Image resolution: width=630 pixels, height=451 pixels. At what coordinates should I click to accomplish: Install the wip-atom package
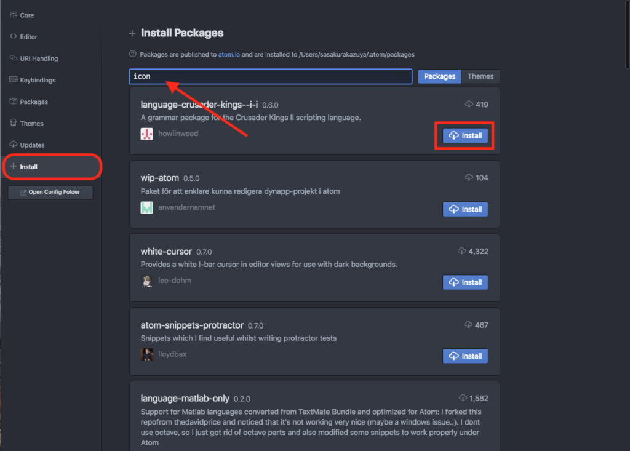point(465,209)
